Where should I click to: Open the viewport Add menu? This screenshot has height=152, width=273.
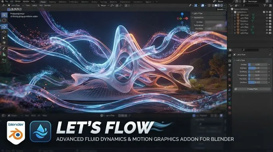pos(41,6)
